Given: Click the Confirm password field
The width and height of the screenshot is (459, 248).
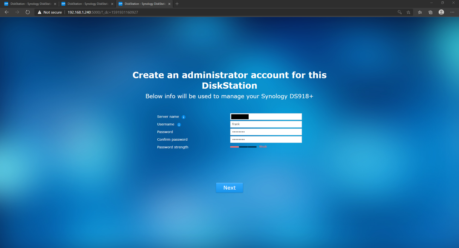Looking at the screenshot, I should pos(266,139).
